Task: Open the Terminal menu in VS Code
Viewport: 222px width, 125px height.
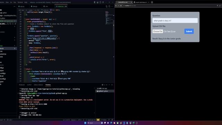Action: (20, 2)
